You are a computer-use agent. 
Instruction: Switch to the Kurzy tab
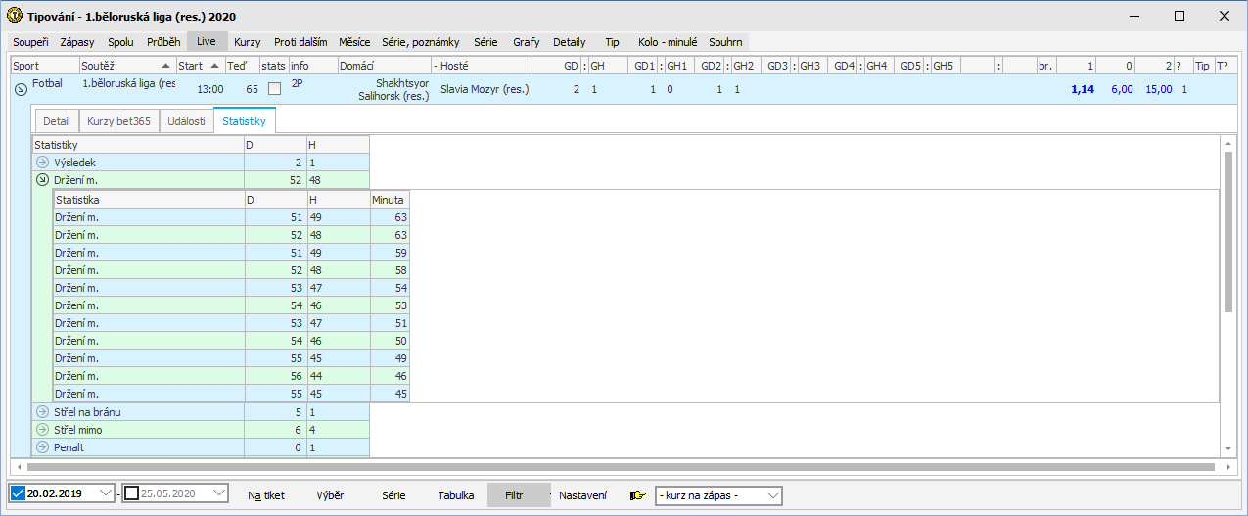[248, 42]
